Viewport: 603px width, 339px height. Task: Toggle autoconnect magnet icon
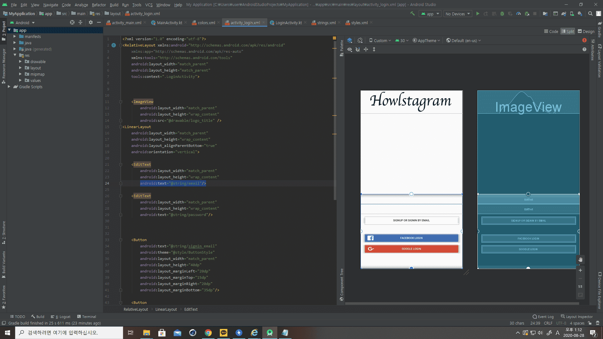coord(358,50)
